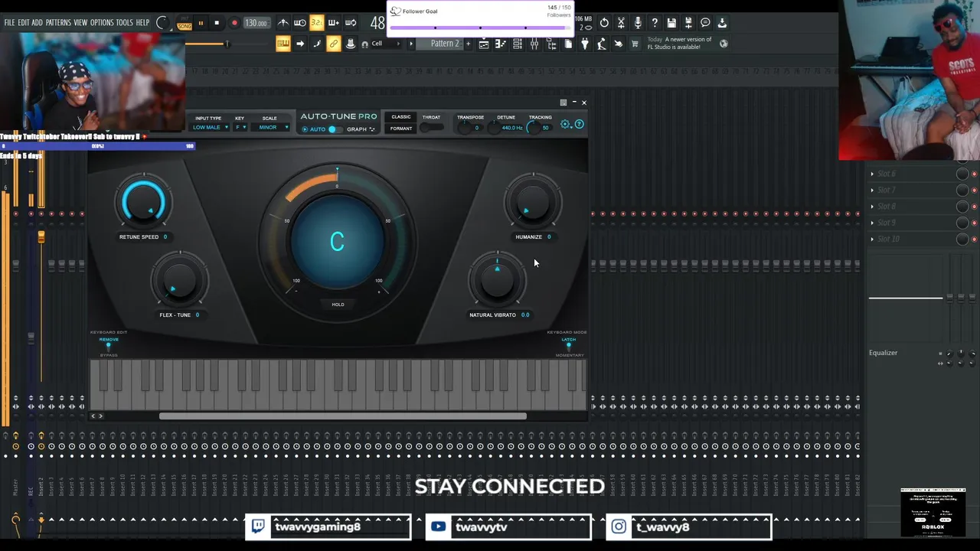This screenshot has width=980, height=551.
Task: Open the PATTERNS menu
Action: 58,23
